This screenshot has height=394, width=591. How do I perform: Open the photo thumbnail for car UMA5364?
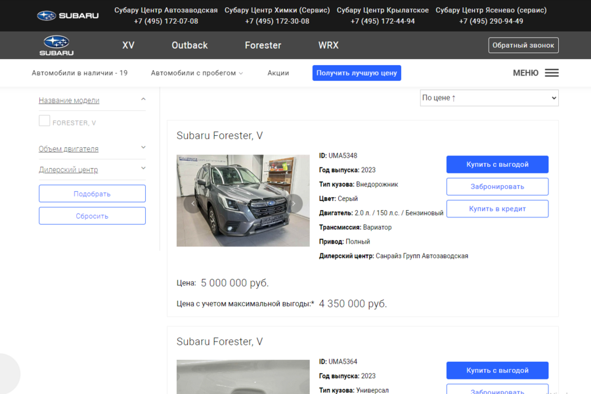pos(243,377)
